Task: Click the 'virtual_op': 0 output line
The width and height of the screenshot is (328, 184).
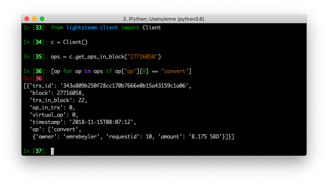Action: [x=54, y=115]
